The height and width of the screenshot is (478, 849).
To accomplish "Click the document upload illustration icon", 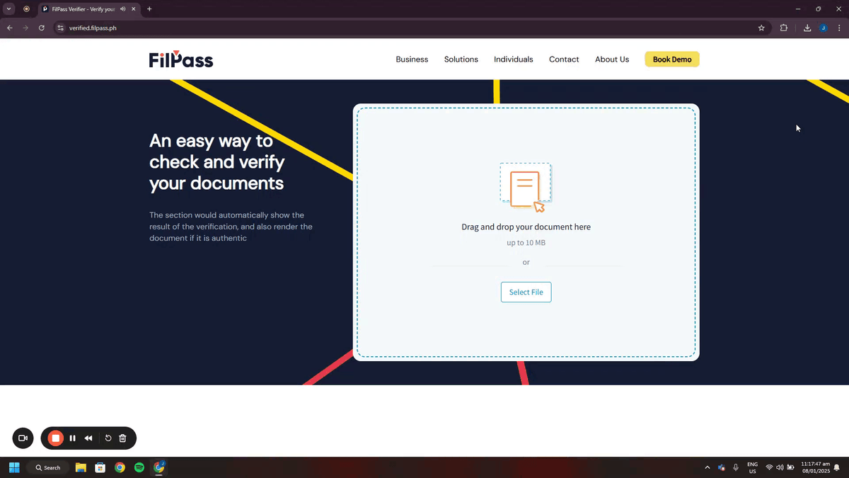I will click(526, 188).
